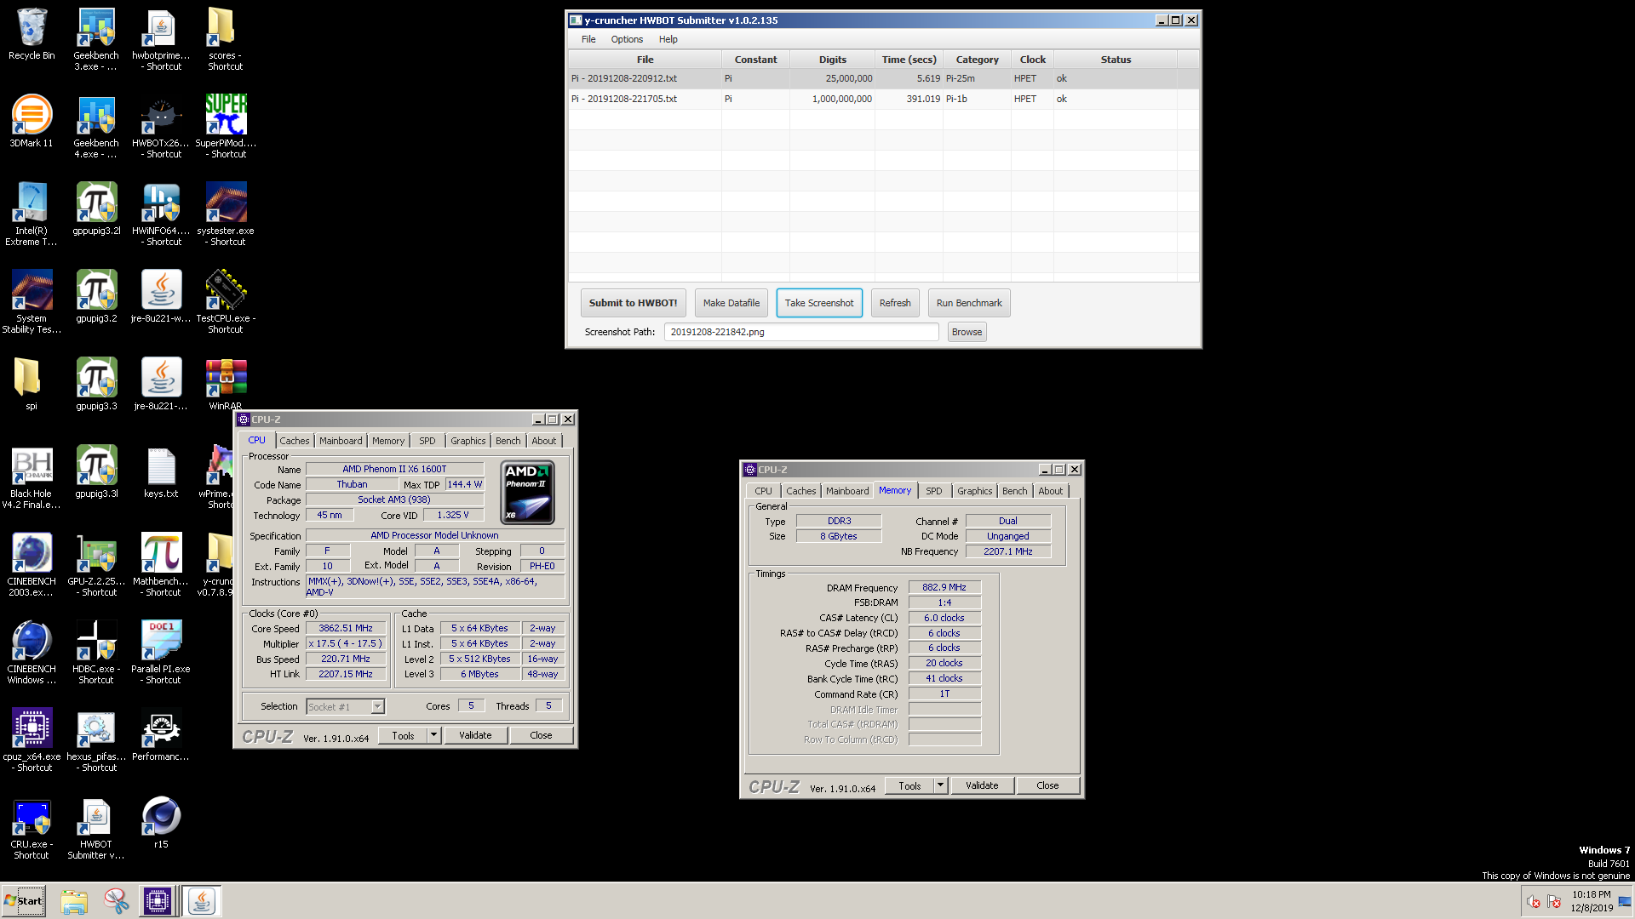Open the scores shortcut folder
Image resolution: width=1635 pixels, height=919 pixels.
(225, 39)
